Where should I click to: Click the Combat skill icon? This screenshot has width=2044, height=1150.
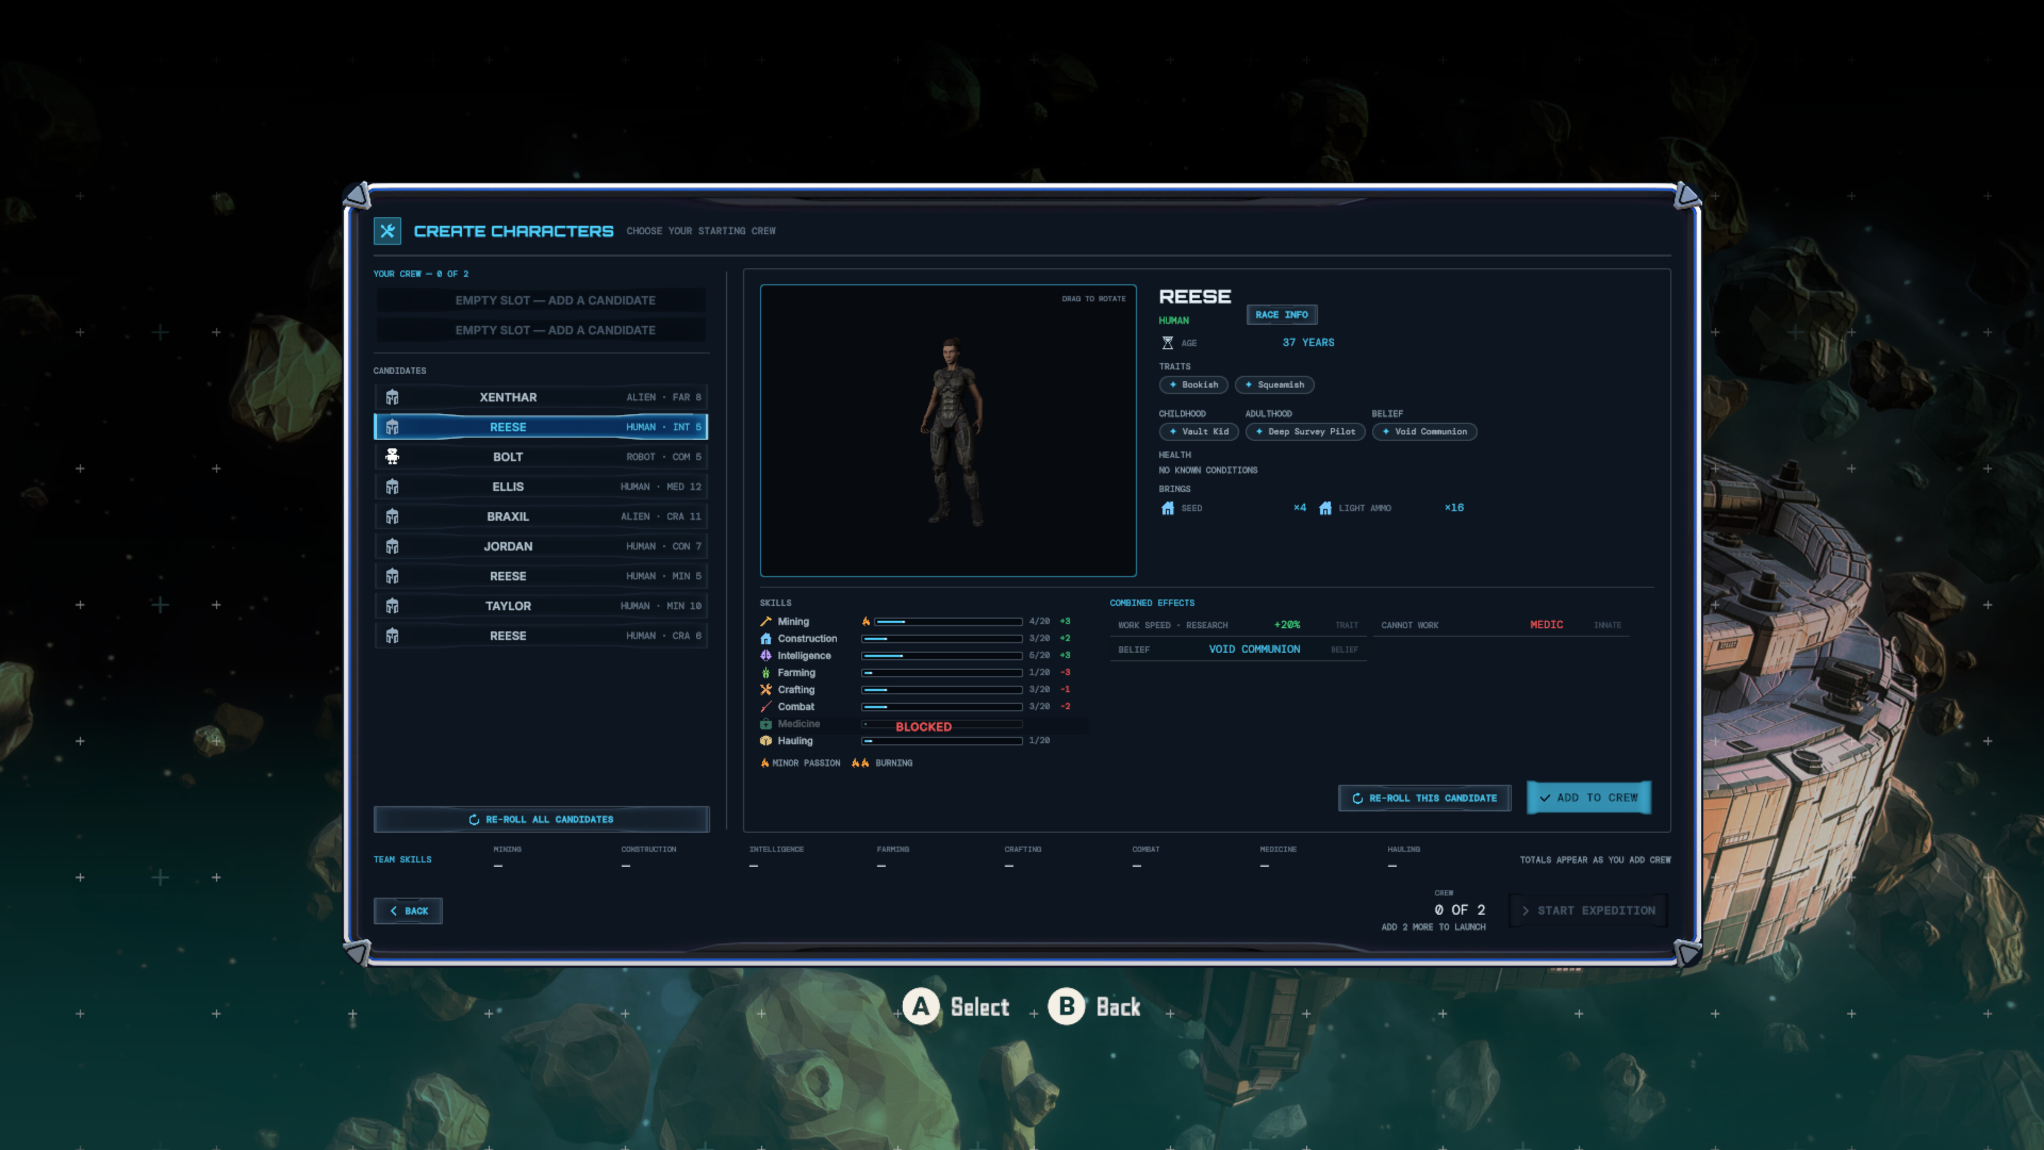[766, 707]
